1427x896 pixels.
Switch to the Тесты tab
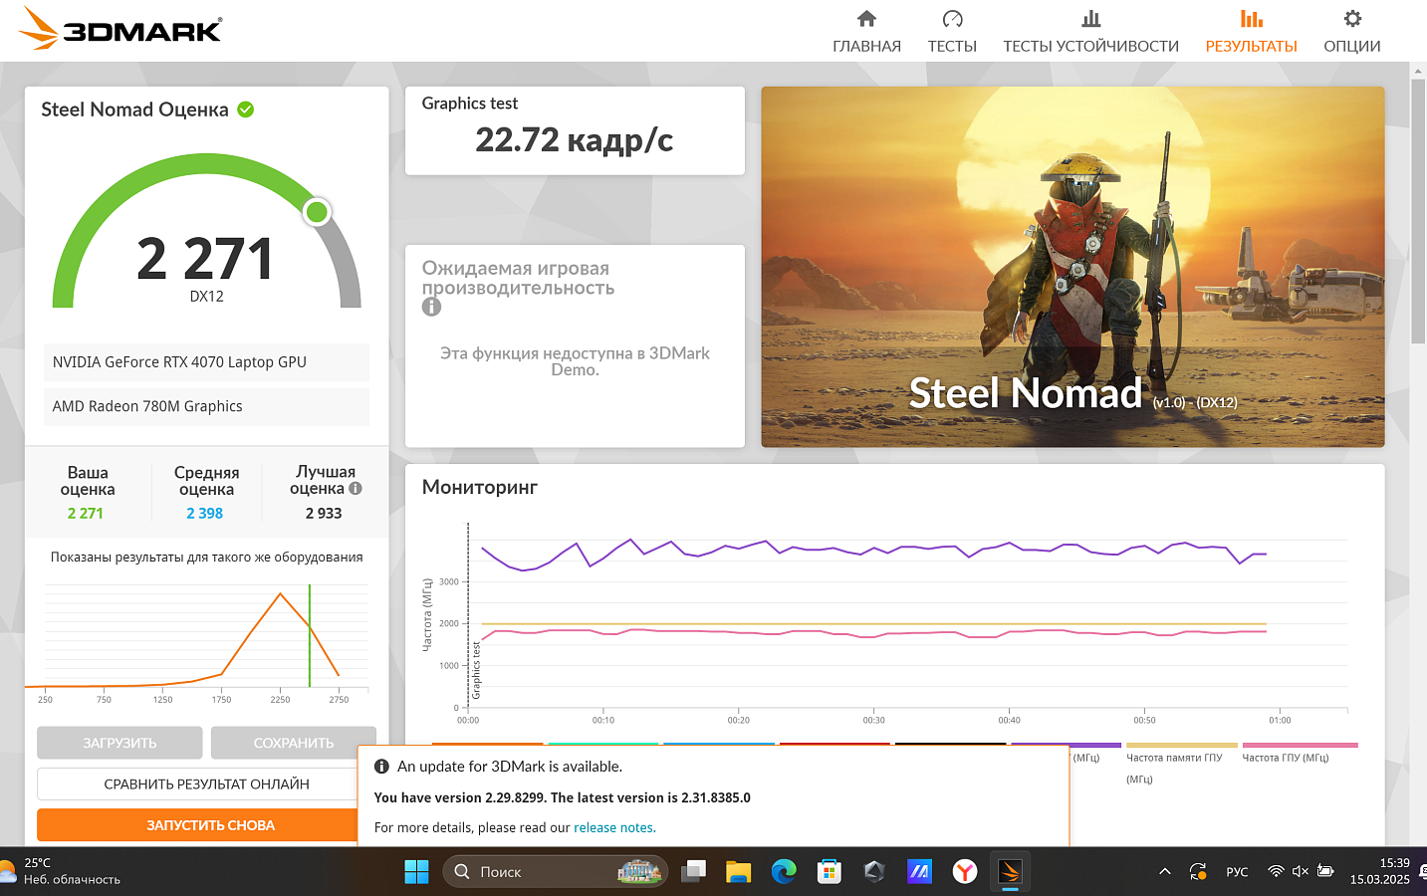952,32
